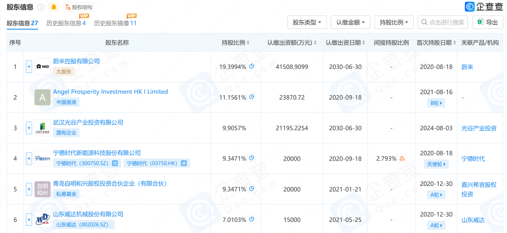
Task: Open the 光谷产业投资 related link
Action: pos(479,128)
